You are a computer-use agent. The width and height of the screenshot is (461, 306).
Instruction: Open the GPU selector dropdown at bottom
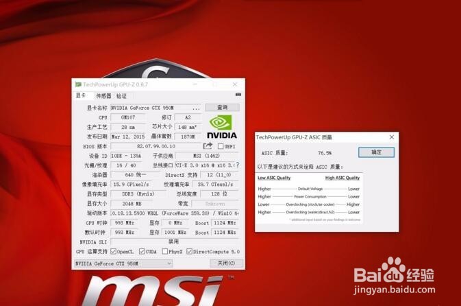click(x=123, y=263)
